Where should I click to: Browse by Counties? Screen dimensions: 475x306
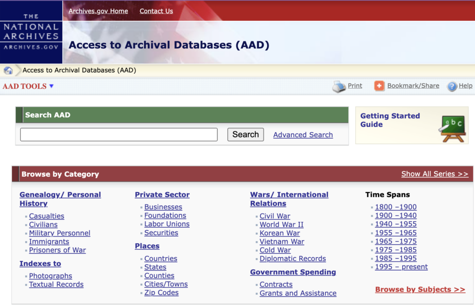160,276
